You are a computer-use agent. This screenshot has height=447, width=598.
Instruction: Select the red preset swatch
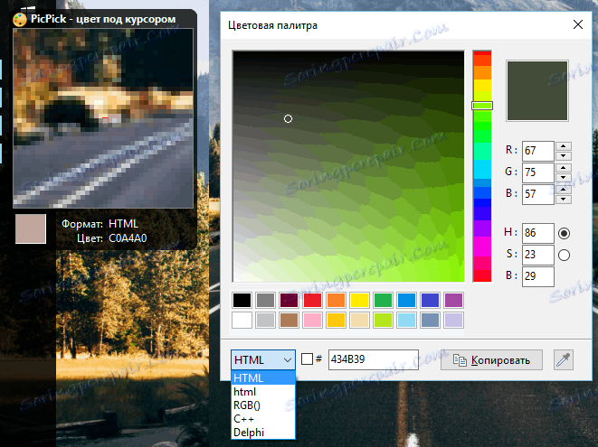point(312,300)
